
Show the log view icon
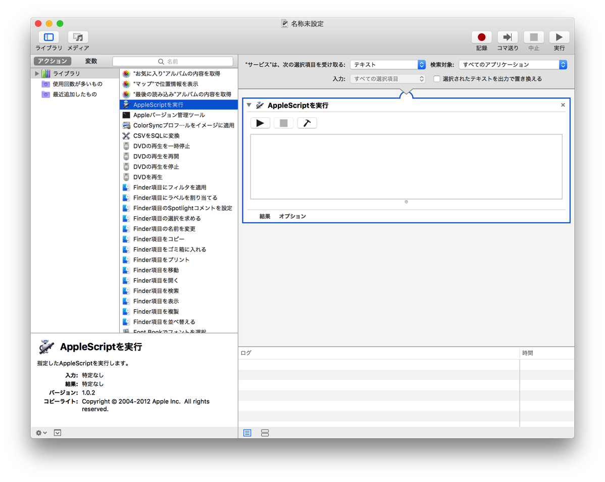(x=247, y=433)
